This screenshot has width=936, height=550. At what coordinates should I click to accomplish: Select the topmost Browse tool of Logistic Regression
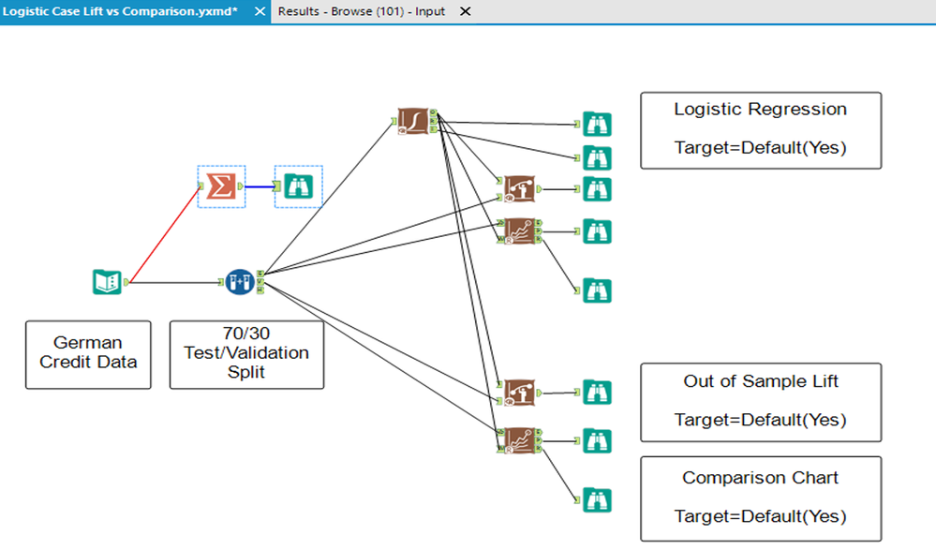597,125
